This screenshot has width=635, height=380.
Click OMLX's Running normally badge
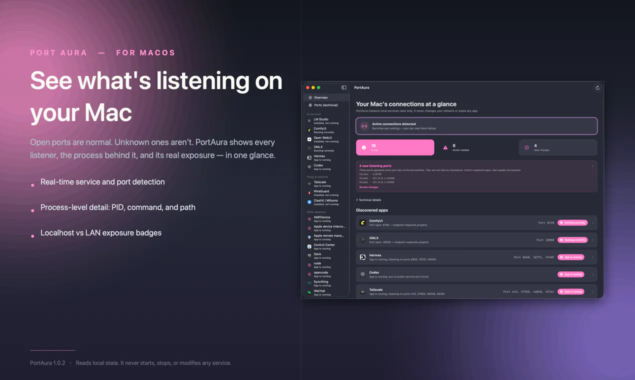pos(572,240)
